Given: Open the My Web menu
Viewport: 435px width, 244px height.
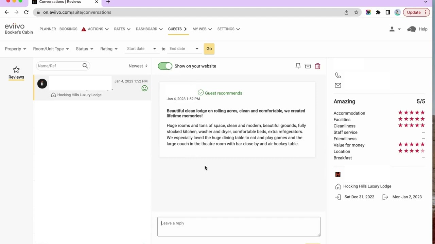Looking at the screenshot, I should click(x=202, y=29).
